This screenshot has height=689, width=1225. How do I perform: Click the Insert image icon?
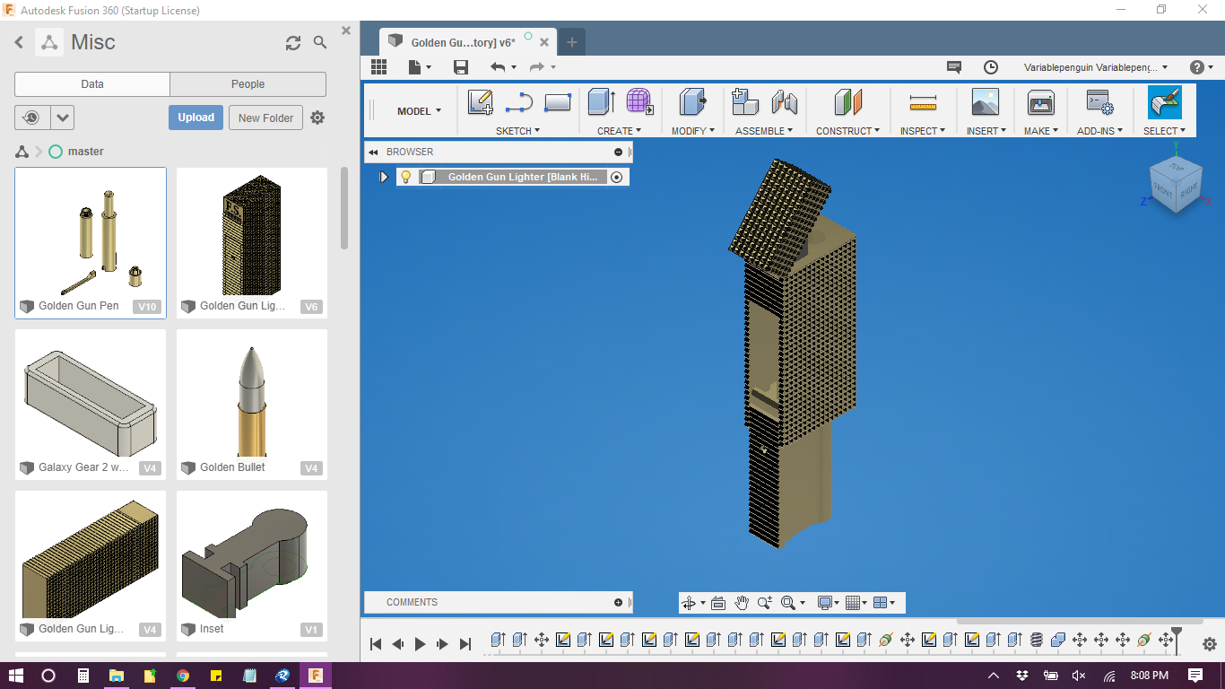[x=986, y=101]
